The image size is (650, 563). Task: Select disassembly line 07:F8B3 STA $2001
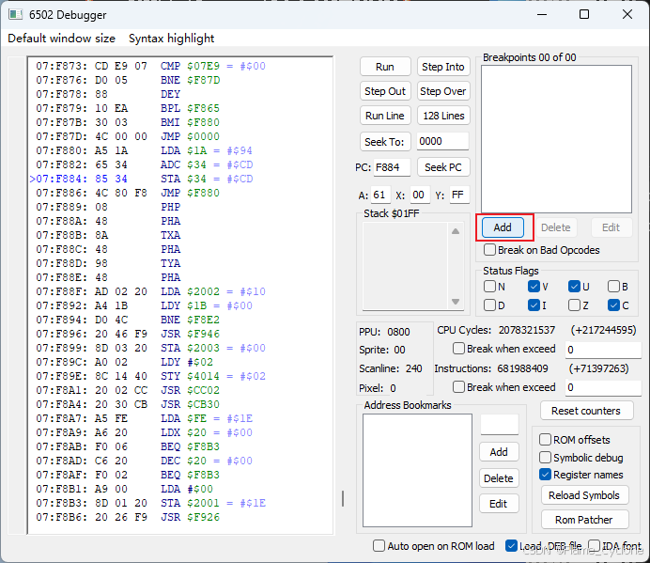click(x=150, y=503)
